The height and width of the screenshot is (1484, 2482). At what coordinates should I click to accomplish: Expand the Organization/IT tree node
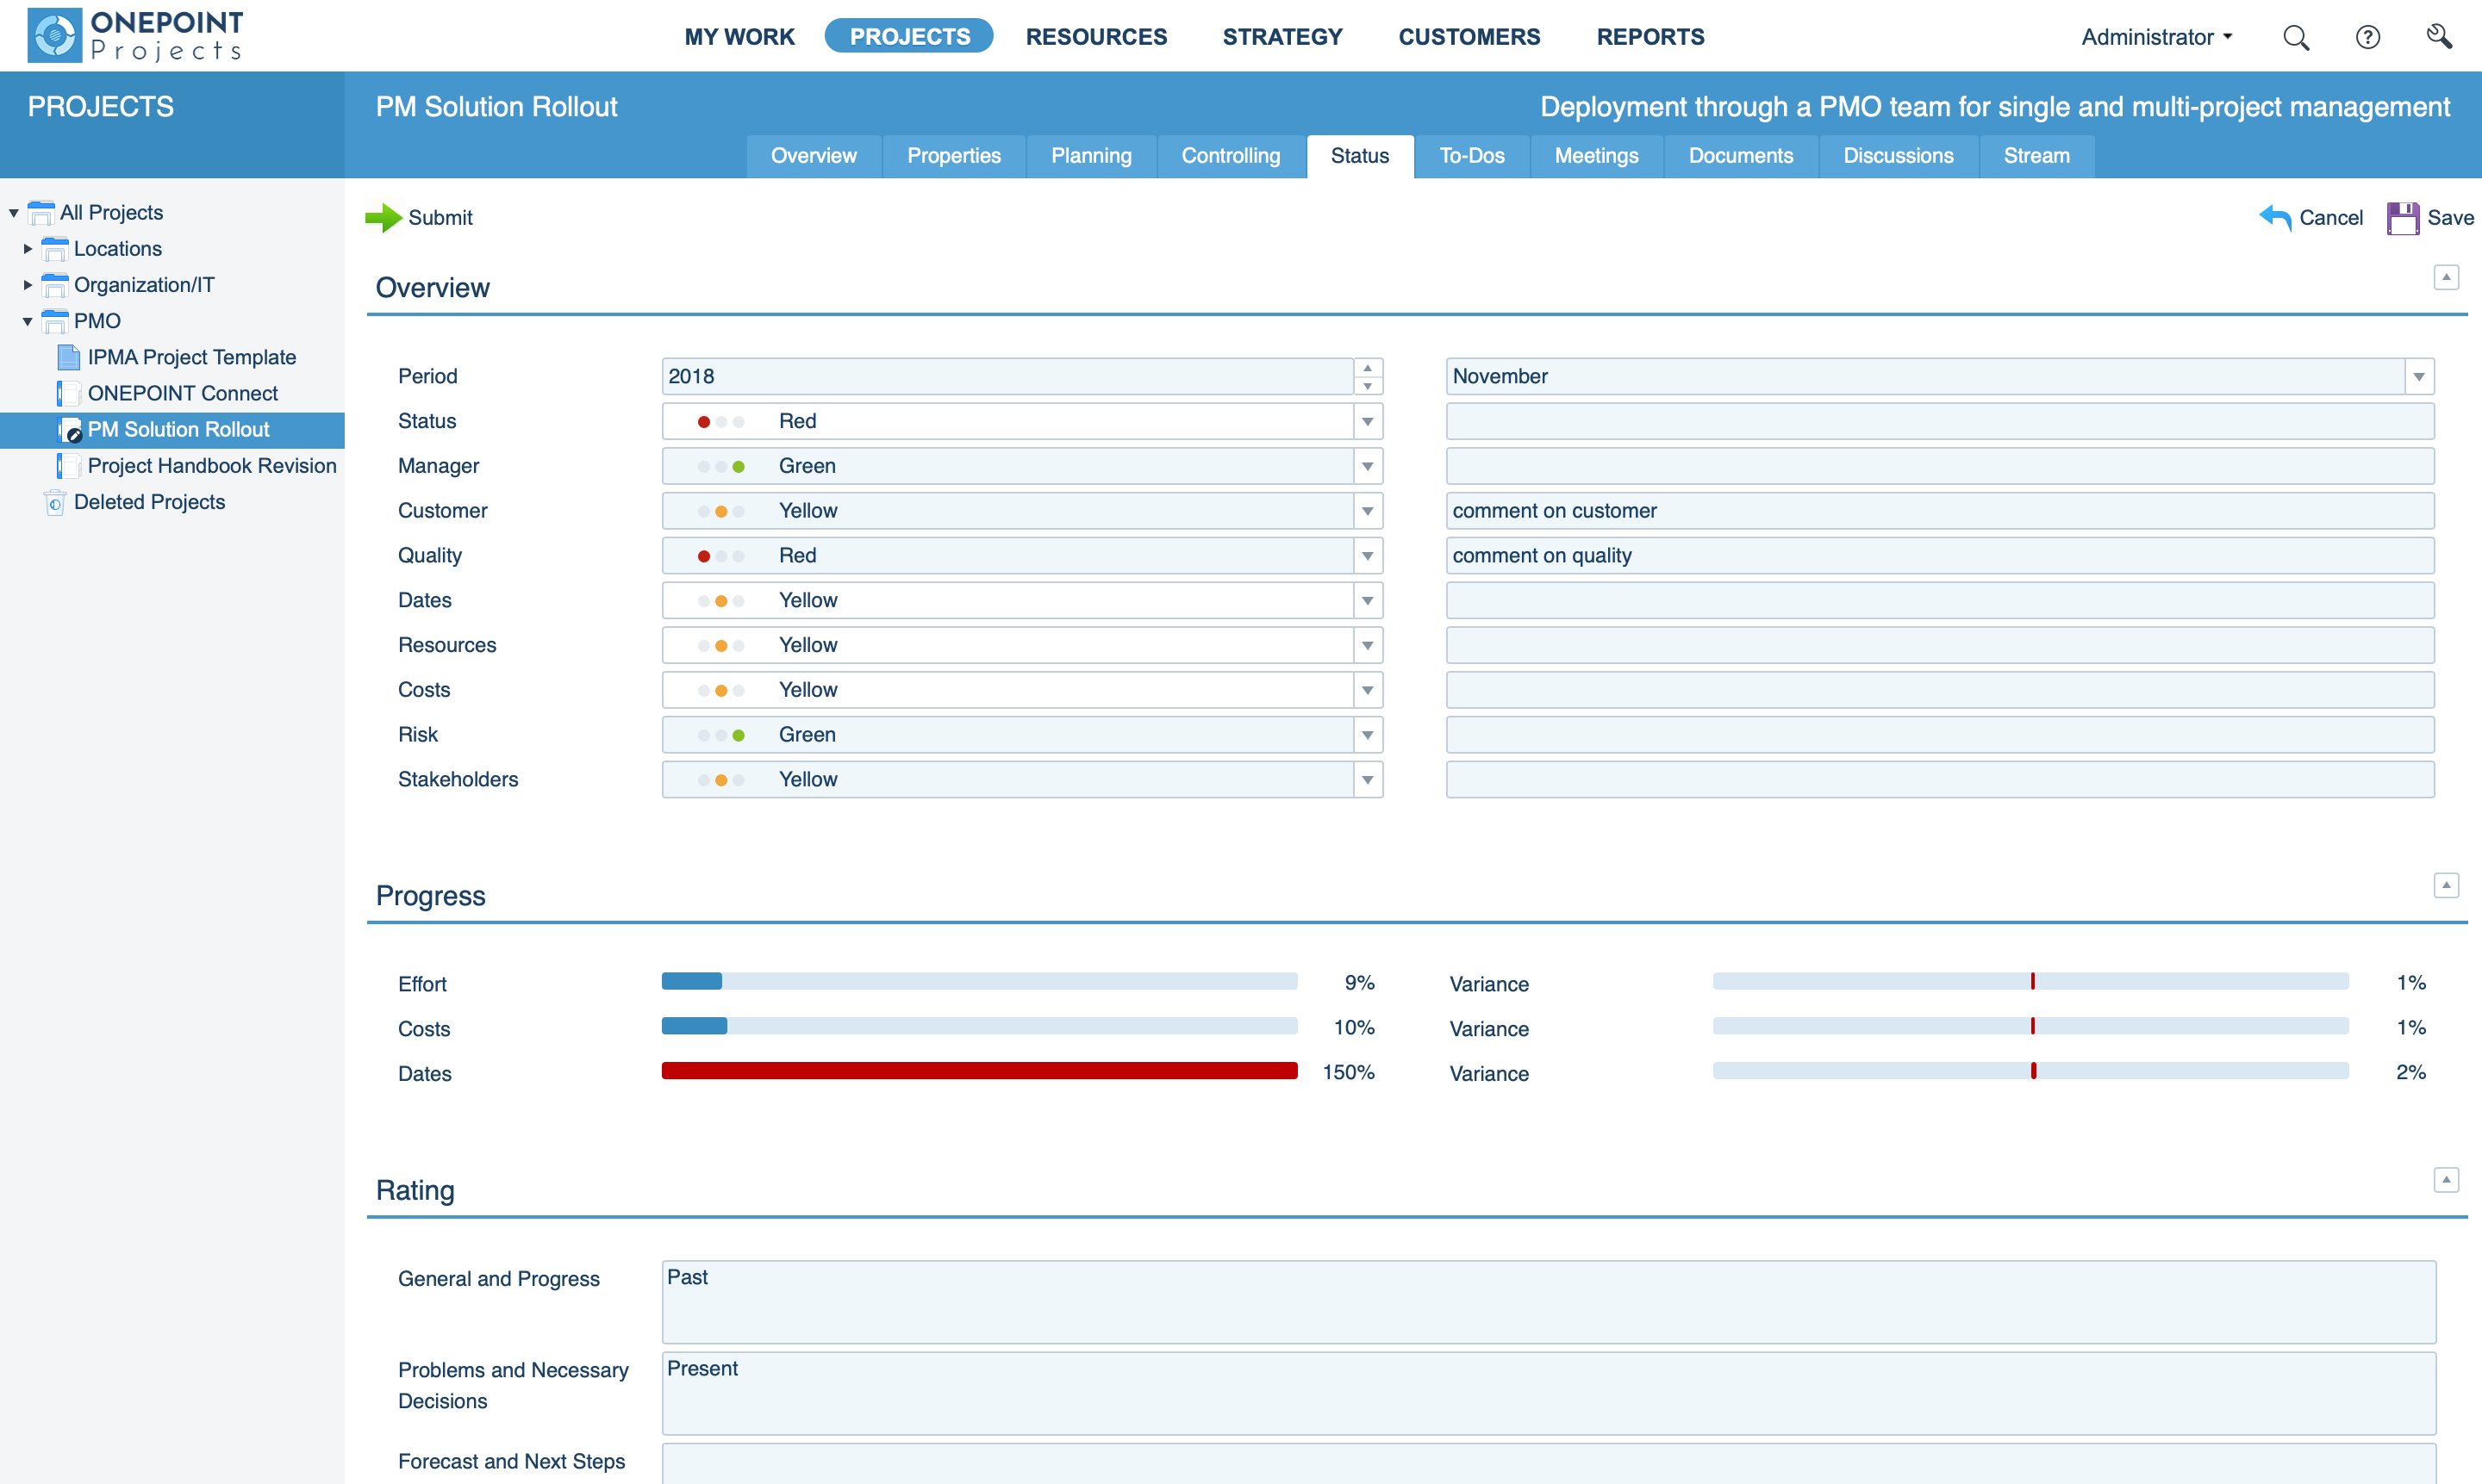tap(28, 285)
